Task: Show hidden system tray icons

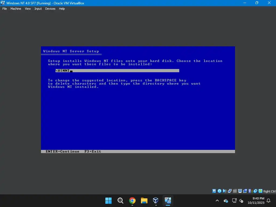Action: [x=217, y=201]
